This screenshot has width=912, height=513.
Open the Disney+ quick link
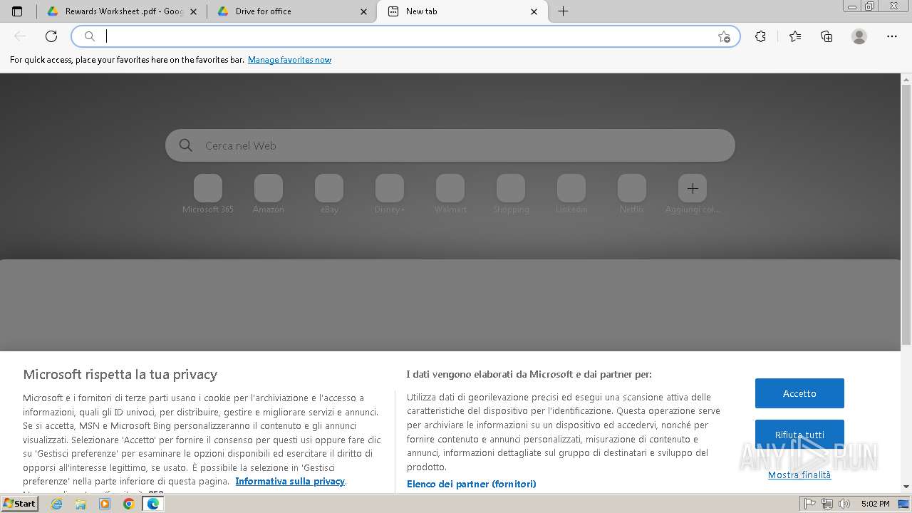point(390,194)
